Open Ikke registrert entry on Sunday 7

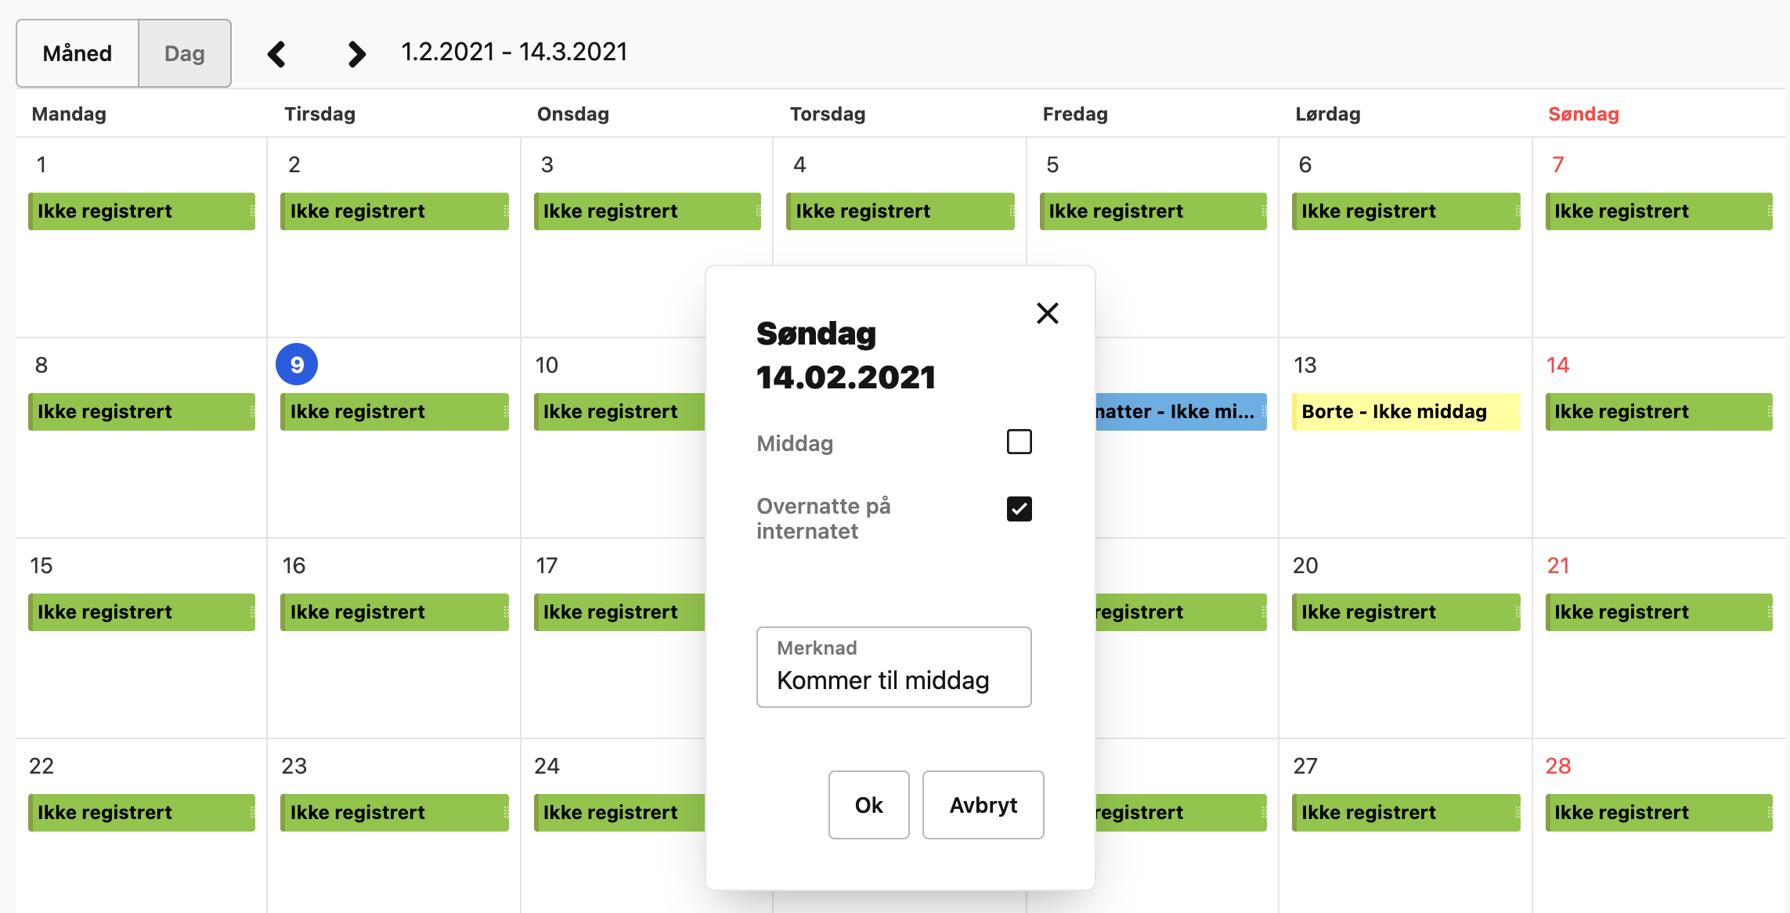[x=1658, y=211]
